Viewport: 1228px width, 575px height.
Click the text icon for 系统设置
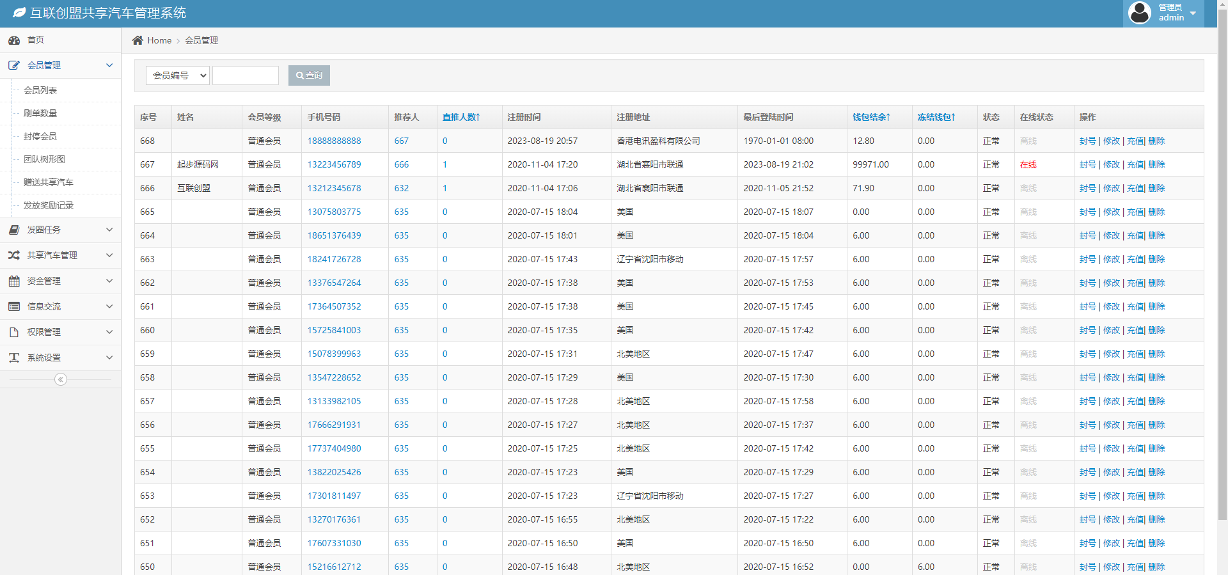pos(14,358)
